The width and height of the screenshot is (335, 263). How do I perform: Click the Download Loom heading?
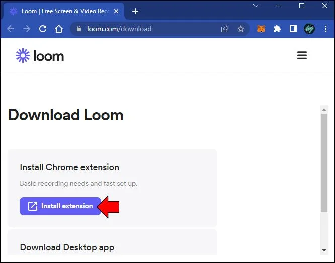click(x=66, y=115)
